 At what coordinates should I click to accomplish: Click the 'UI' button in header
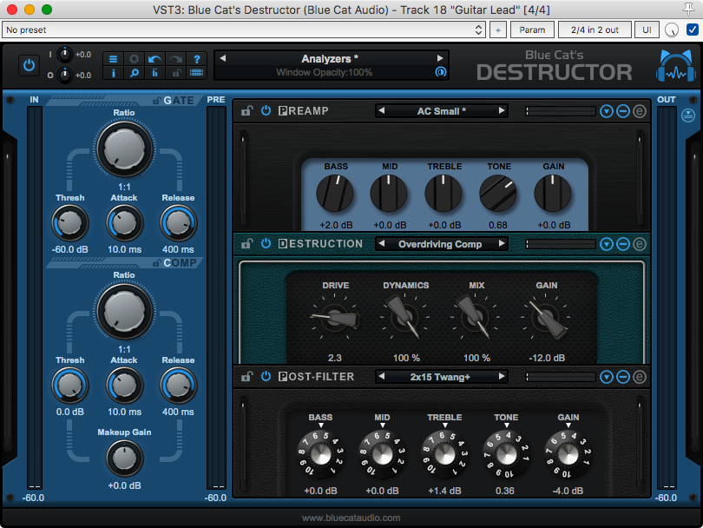(647, 30)
